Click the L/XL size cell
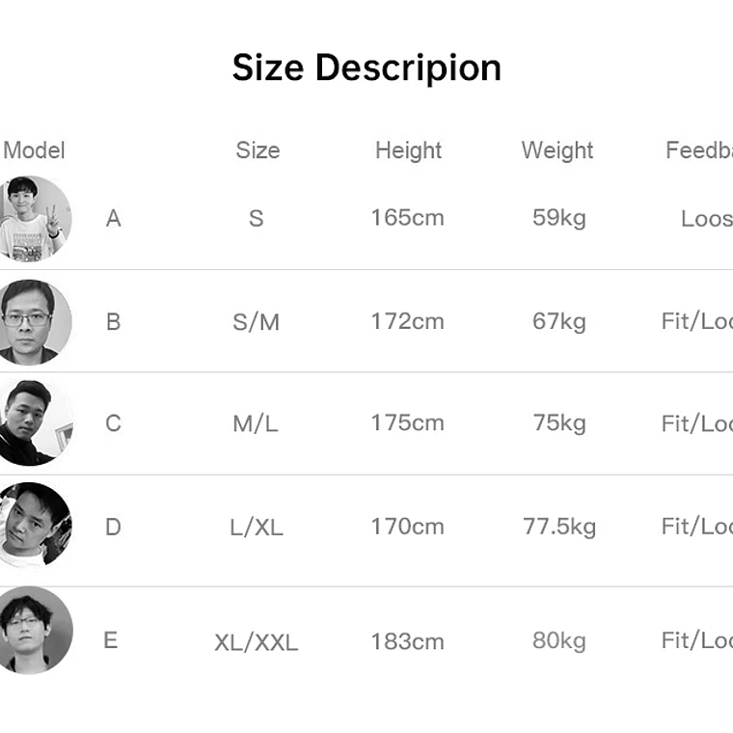The height and width of the screenshot is (733, 733). pyautogui.click(x=256, y=528)
